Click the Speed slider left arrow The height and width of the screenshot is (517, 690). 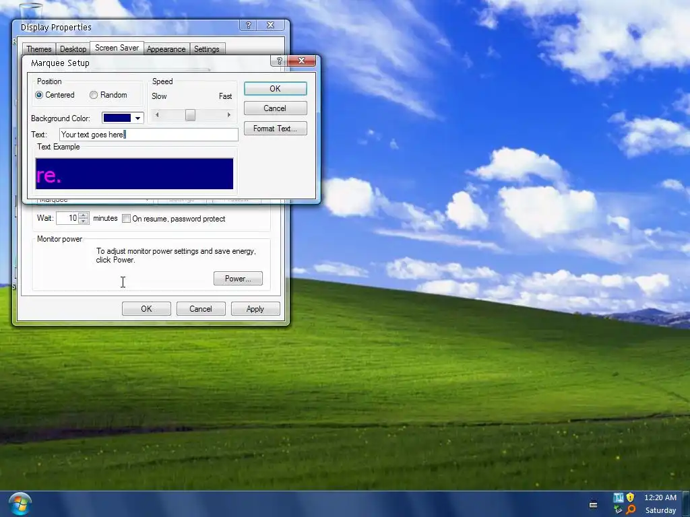pos(157,114)
